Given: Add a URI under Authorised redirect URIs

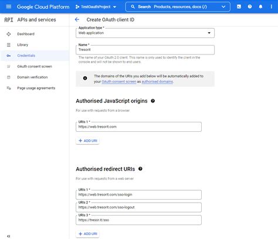Looking at the screenshot, I should [x=88, y=234].
